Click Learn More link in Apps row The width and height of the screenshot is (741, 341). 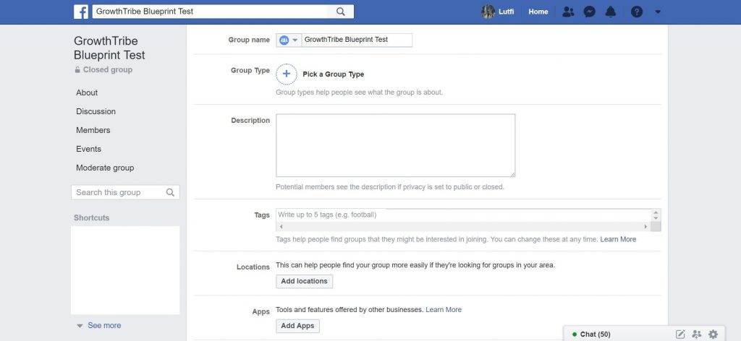(x=444, y=310)
